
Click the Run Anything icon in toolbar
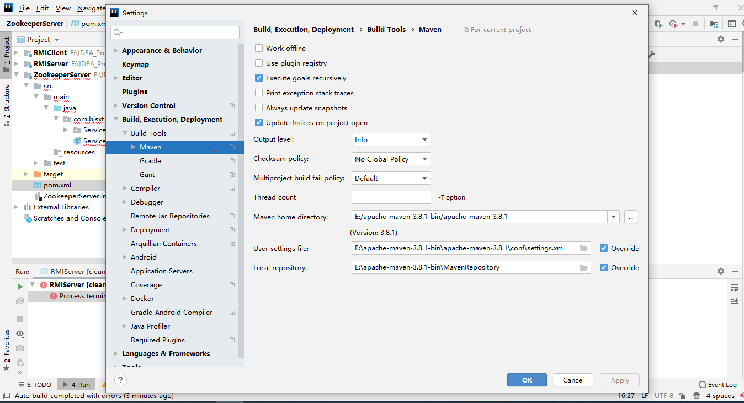[731, 24]
